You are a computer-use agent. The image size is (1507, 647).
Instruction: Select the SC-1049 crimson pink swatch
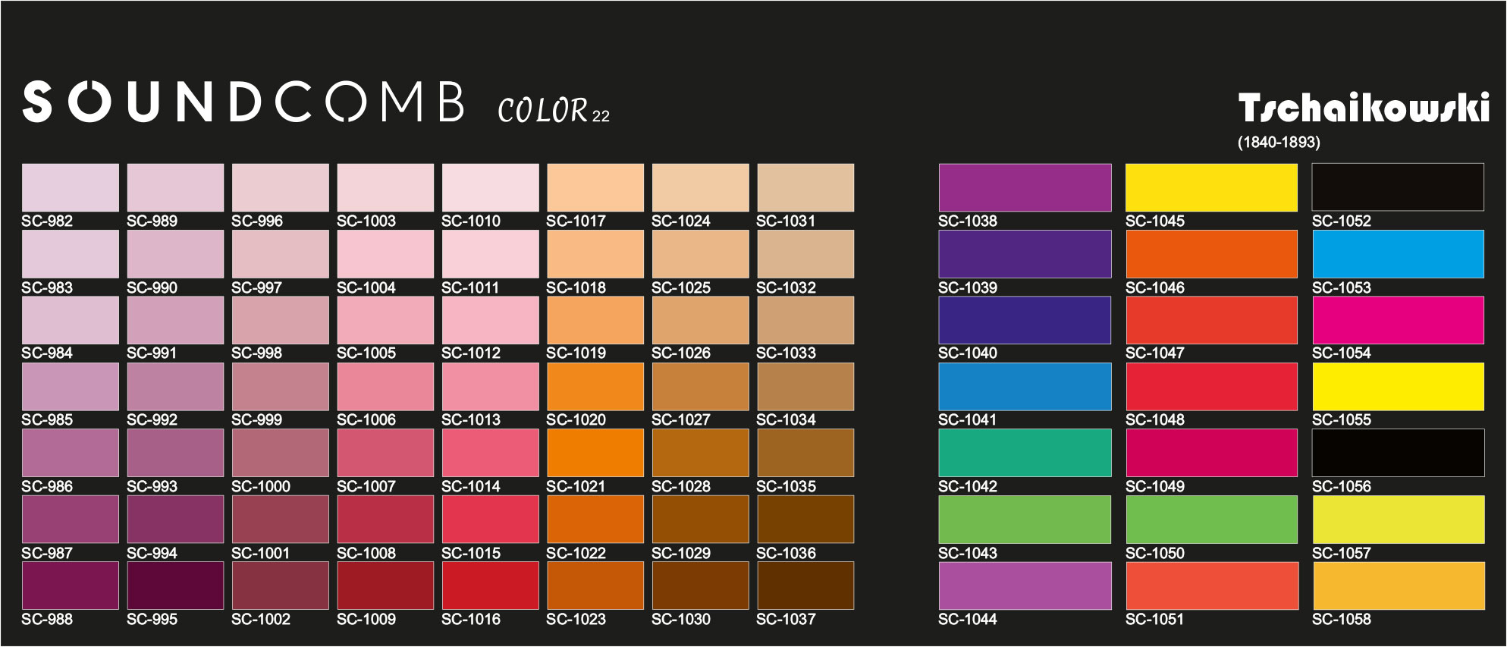pos(1212,453)
